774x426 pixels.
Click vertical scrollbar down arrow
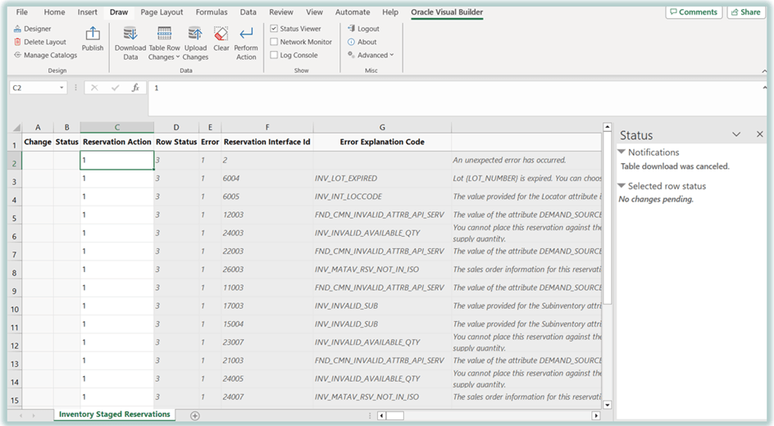(608, 405)
